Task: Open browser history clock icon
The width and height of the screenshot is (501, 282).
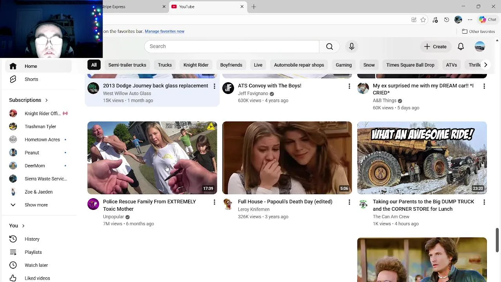Action: click(x=447, y=20)
